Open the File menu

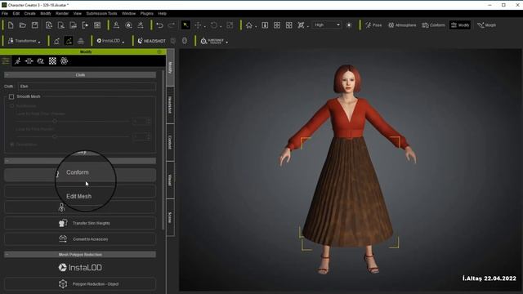click(5, 13)
